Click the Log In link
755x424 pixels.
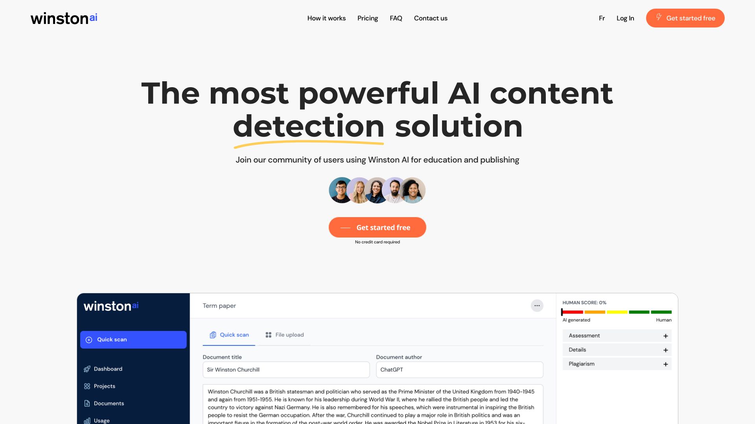point(625,18)
